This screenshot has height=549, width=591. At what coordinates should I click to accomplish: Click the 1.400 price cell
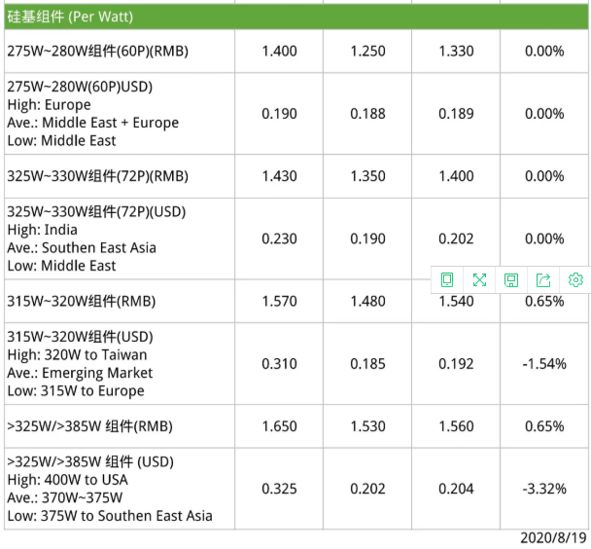coord(279,52)
